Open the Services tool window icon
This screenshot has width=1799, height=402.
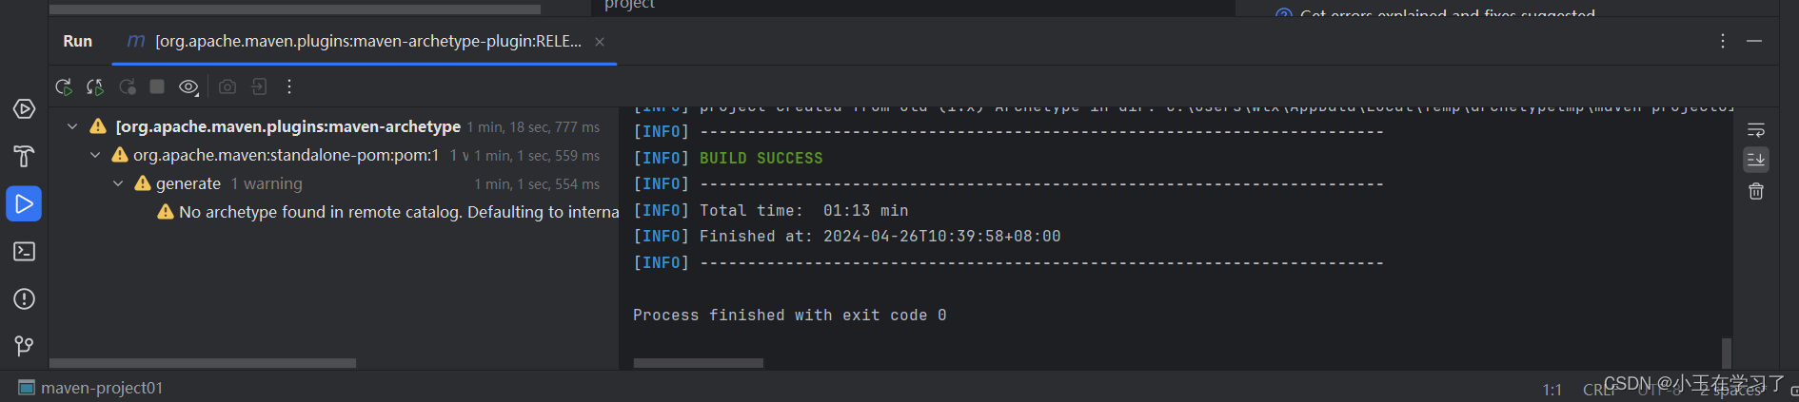[24, 109]
